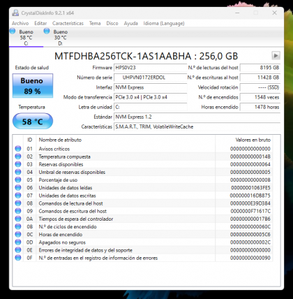Open the Características menu
This screenshot has width=293, height=299.
coord(68,23)
